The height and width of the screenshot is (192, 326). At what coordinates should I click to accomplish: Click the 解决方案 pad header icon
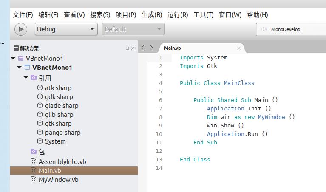point(16,48)
